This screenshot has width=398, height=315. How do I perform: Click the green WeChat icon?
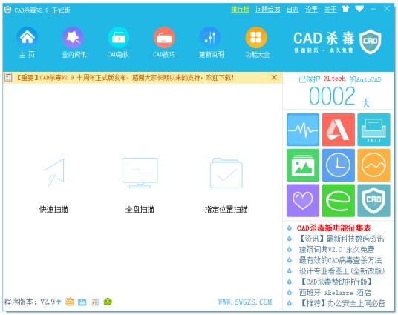coord(108,302)
